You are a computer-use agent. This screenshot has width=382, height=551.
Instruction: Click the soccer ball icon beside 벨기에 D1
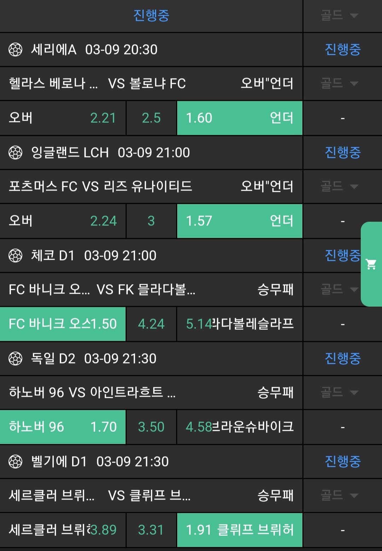pos(15,461)
